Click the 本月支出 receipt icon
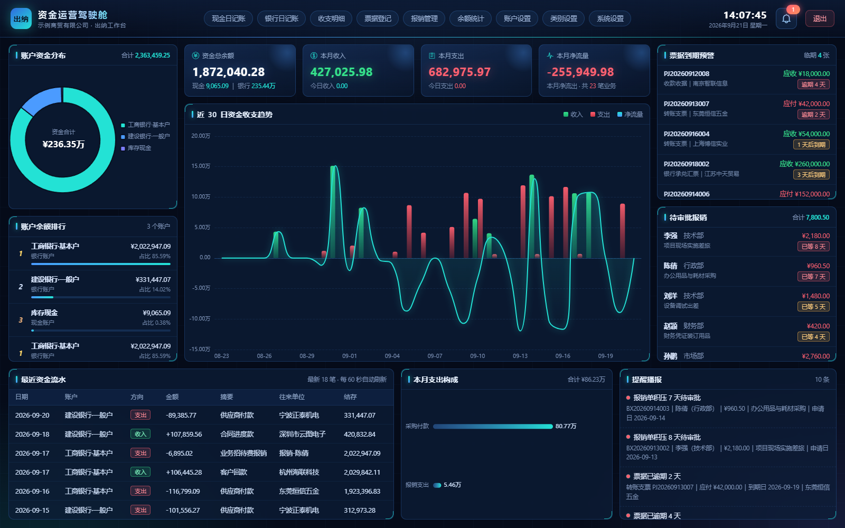845x528 pixels. [432, 55]
